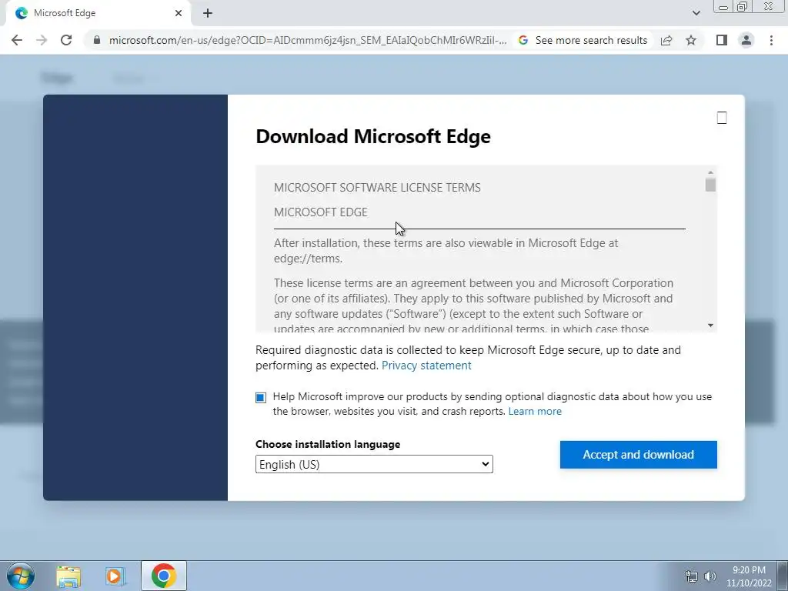
Task: Bookmark this page with star icon
Action: pos(691,40)
